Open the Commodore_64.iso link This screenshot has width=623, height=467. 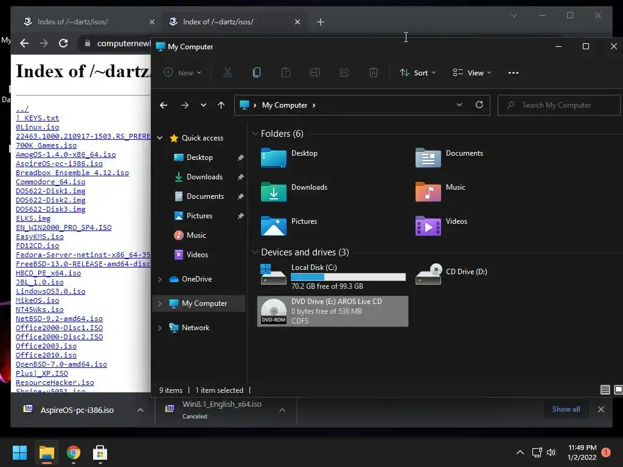click(50, 182)
